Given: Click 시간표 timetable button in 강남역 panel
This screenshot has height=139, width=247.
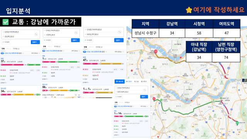Looking at the screenshot, I should click(x=38, y=70).
